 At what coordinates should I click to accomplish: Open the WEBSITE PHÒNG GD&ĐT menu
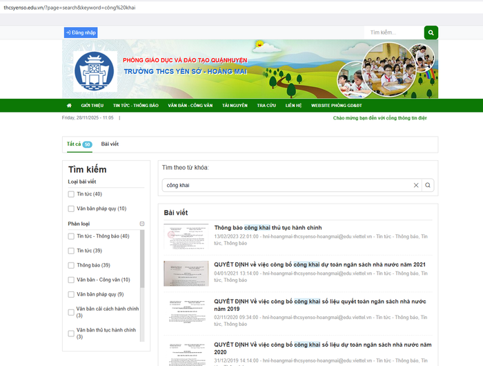tap(337, 106)
